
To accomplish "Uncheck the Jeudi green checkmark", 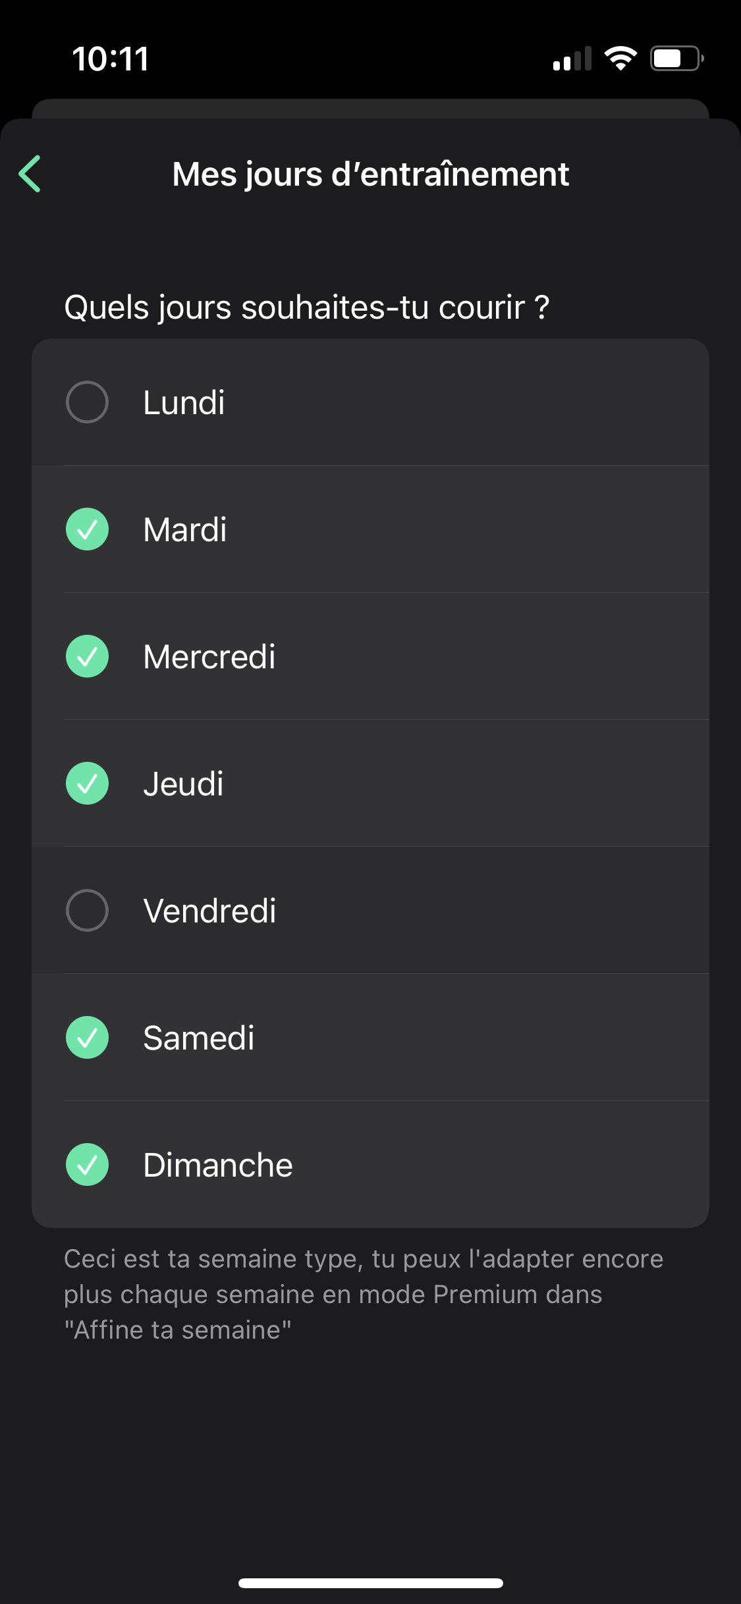I will tap(87, 784).
